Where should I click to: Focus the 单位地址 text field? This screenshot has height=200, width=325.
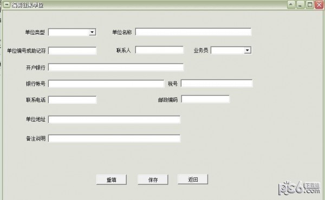[x=114, y=119]
